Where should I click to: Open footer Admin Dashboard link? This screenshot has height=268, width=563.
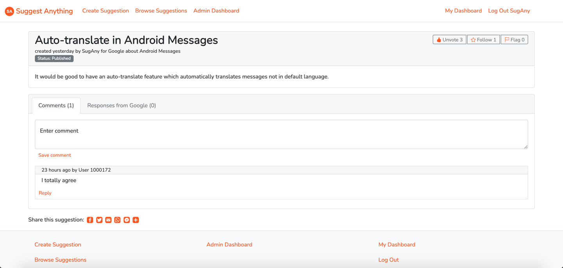229,245
